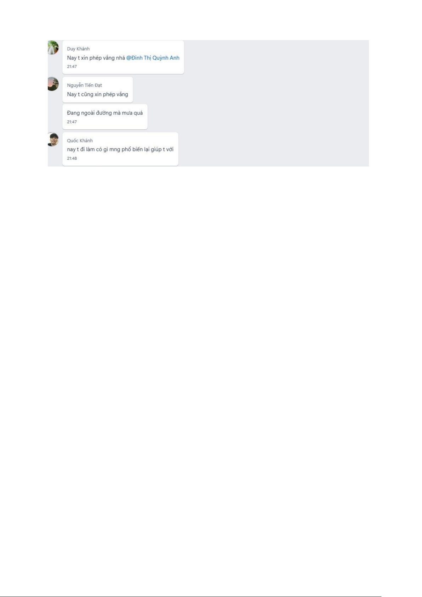
Task: Click the text "Nay t xin phép vắng nhá"
Action: [x=96, y=58]
